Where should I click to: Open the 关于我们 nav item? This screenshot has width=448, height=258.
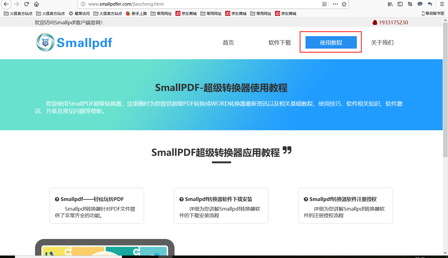point(382,43)
